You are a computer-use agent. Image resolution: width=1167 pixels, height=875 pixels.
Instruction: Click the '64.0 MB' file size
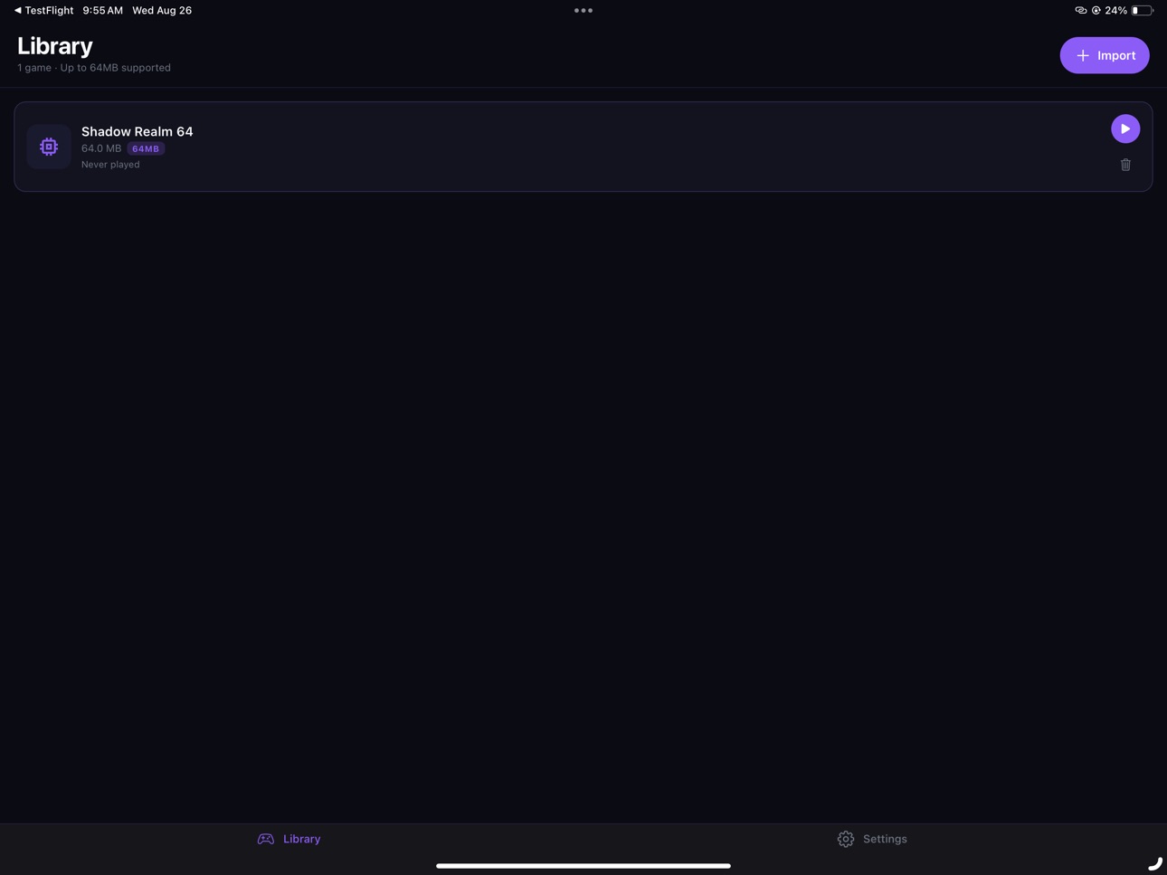(101, 148)
